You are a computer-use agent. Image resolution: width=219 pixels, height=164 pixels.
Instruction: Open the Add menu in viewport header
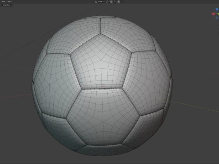pyautogui.click(x=4, y=2)
